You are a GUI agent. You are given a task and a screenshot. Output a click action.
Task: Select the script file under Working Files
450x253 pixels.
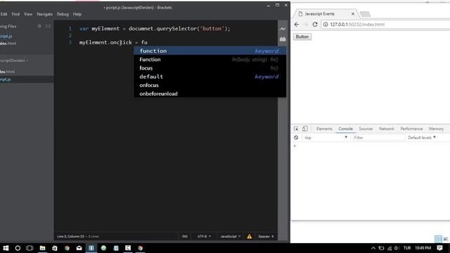[6, 36]
